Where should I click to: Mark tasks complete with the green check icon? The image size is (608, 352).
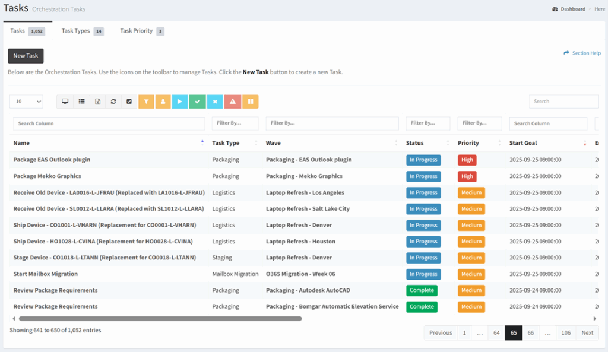[197, 102]
